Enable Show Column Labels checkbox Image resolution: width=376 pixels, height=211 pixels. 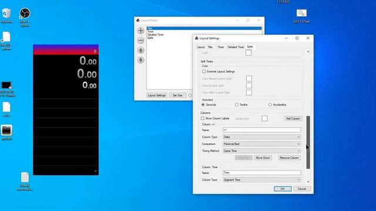coord(203,118)
